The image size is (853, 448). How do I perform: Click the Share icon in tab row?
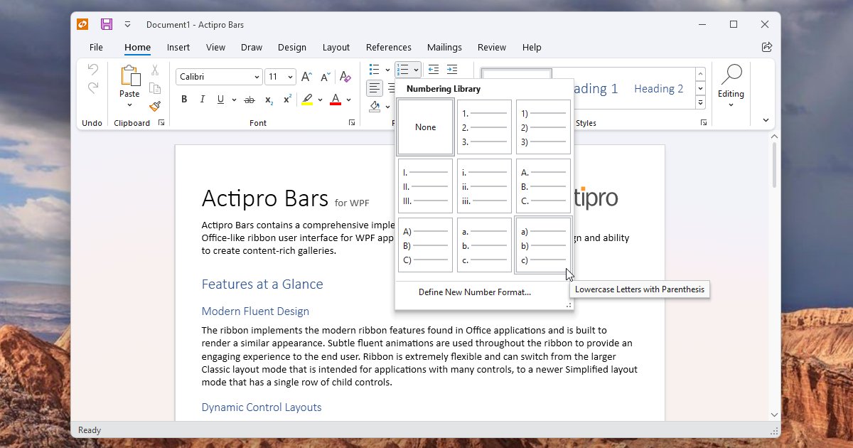pos(767,47)
